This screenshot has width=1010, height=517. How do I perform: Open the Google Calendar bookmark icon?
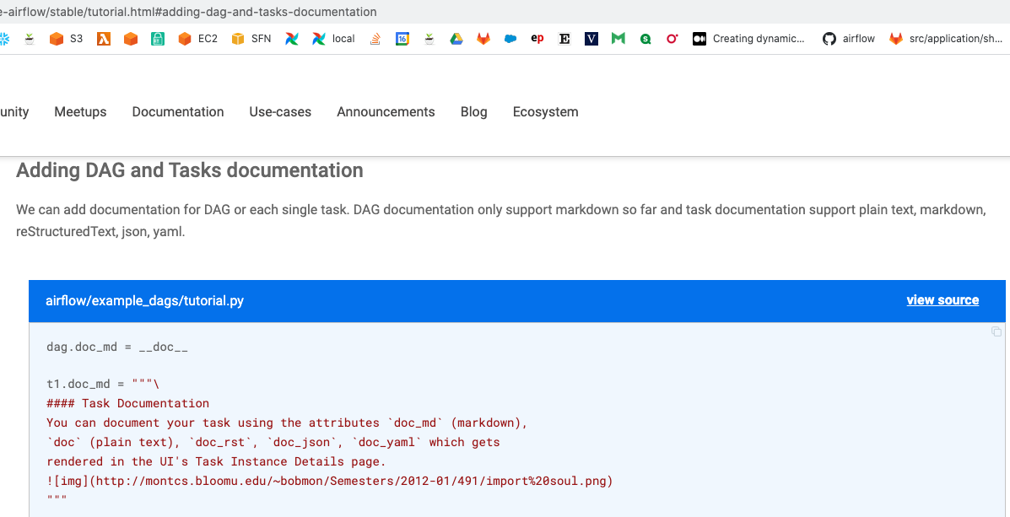402,39
